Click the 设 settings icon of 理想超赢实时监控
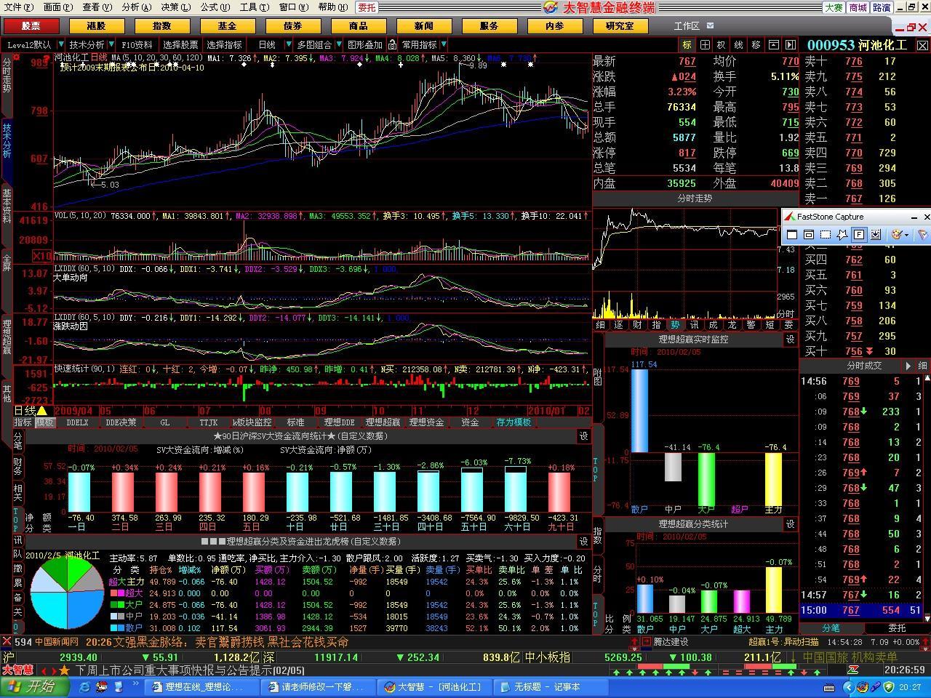The width and height of the screenshot is (931, 698). pyautogui.click(x=791, y=340)
